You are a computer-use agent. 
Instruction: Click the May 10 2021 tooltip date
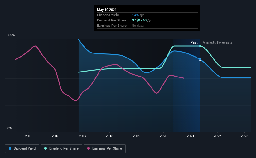tap(107, 10)
